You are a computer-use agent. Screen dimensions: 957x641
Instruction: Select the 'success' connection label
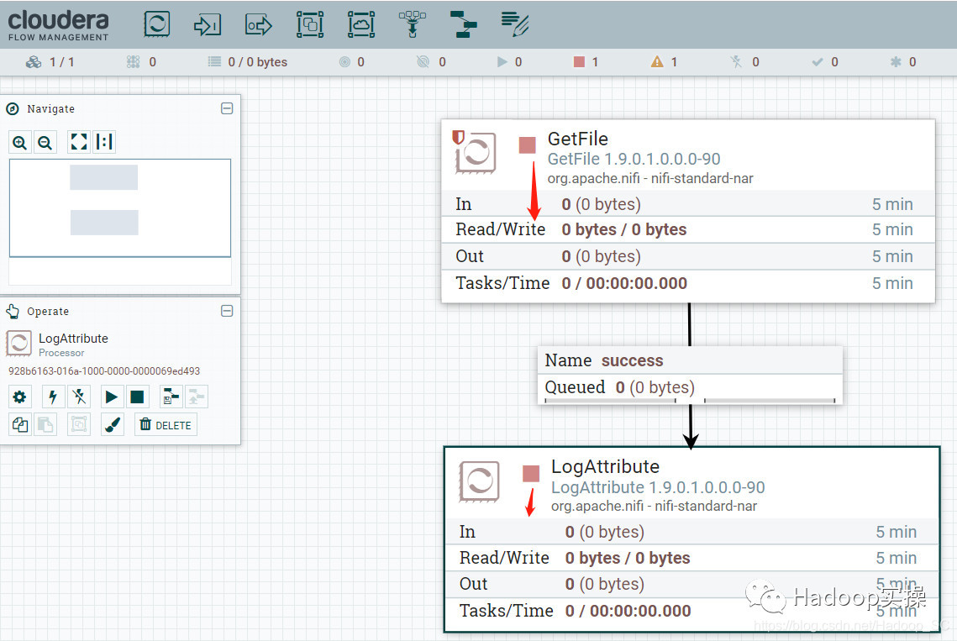(x=633, y=360)
